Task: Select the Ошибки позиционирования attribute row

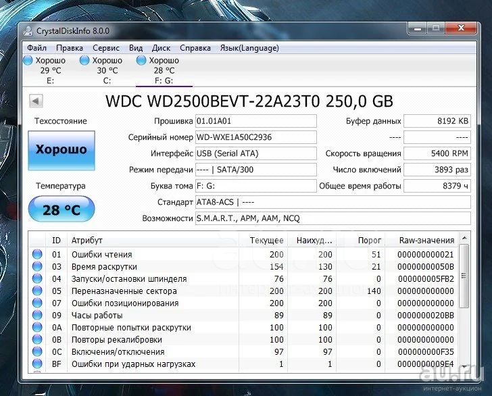Action: (x=244, y=303)
